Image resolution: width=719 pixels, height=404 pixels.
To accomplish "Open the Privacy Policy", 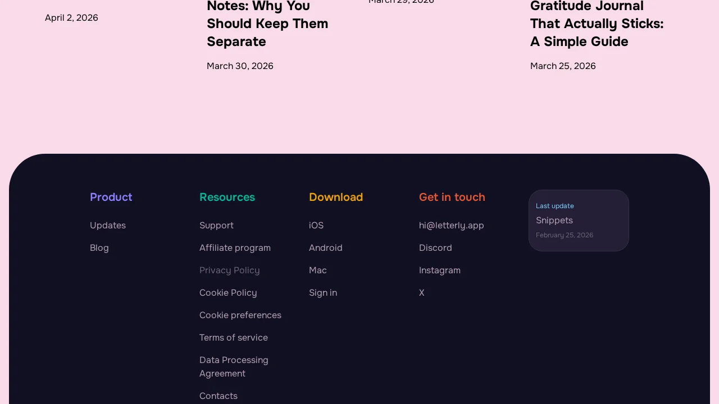I will point(230,270).
